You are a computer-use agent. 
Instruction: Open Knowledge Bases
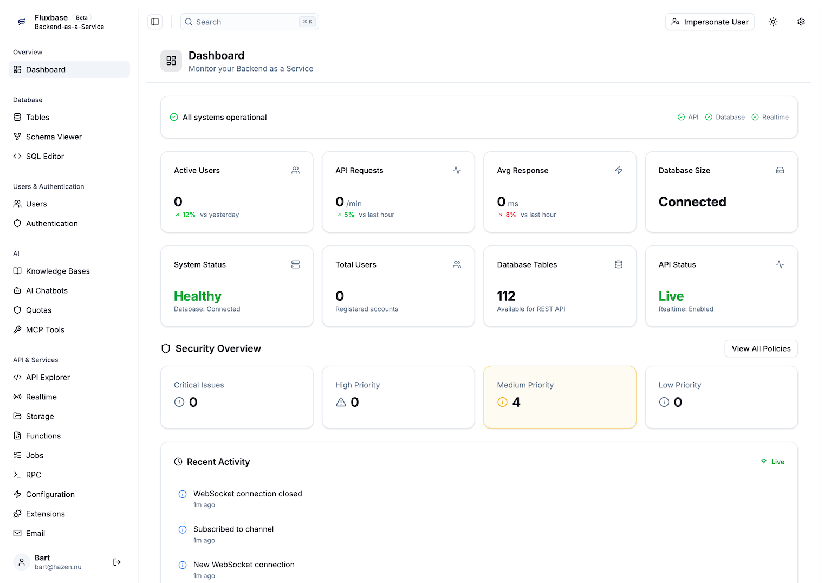coord(69,271)
